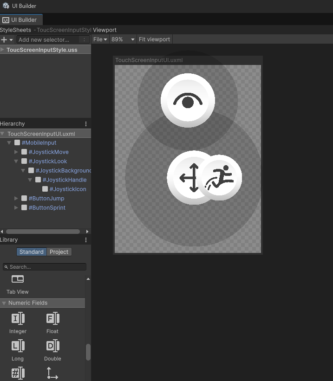The width and height of the screenshot is (333, 381).
Task: Select the UI Builder window tab
Action: 21,20
